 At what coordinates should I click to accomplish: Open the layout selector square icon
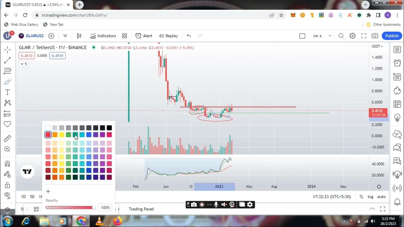point(302,36)
